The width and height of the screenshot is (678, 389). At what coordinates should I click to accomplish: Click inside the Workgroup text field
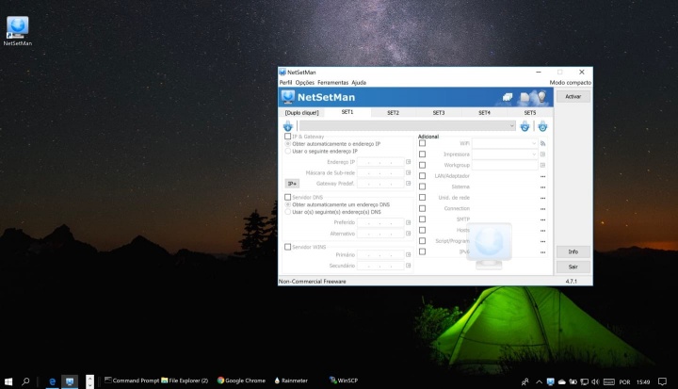click(504, 165)
